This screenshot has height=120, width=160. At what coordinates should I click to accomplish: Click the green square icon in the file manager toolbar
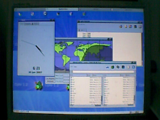pos(113,67)
